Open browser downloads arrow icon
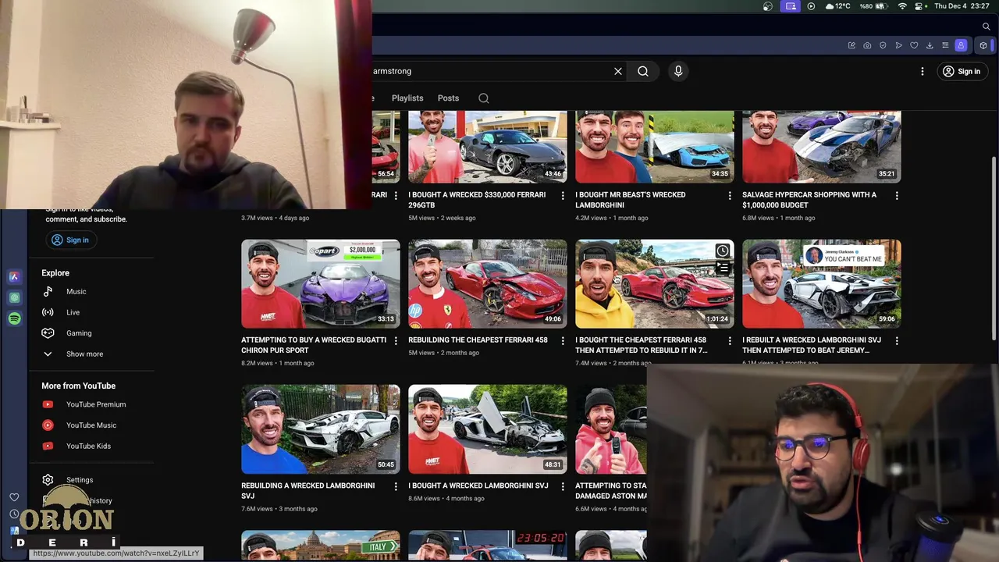 click(x=930, y=45)
